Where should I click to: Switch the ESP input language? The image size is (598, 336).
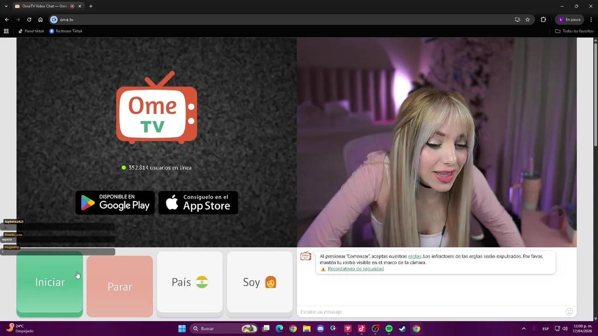point(546,329)
